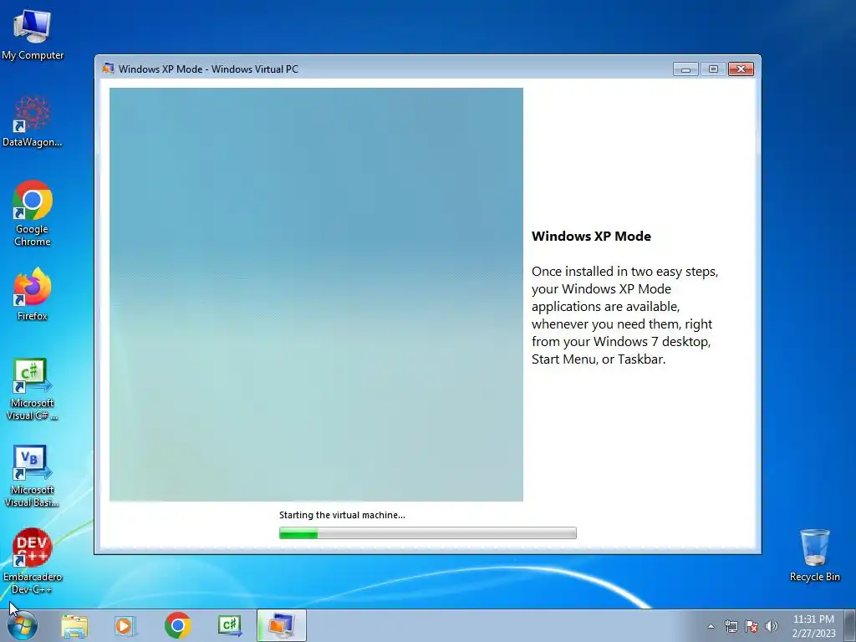Click the 'Starting the virtual machine...' status text
Viewport: 856px width, 642px height.
pyautogui.click(x=342, y=515)
